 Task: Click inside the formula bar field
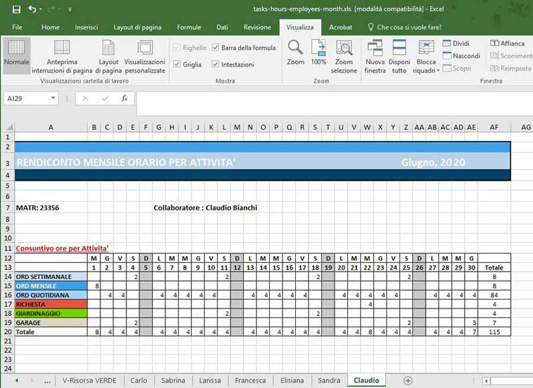pyautogui.click(x=334, y=103)
